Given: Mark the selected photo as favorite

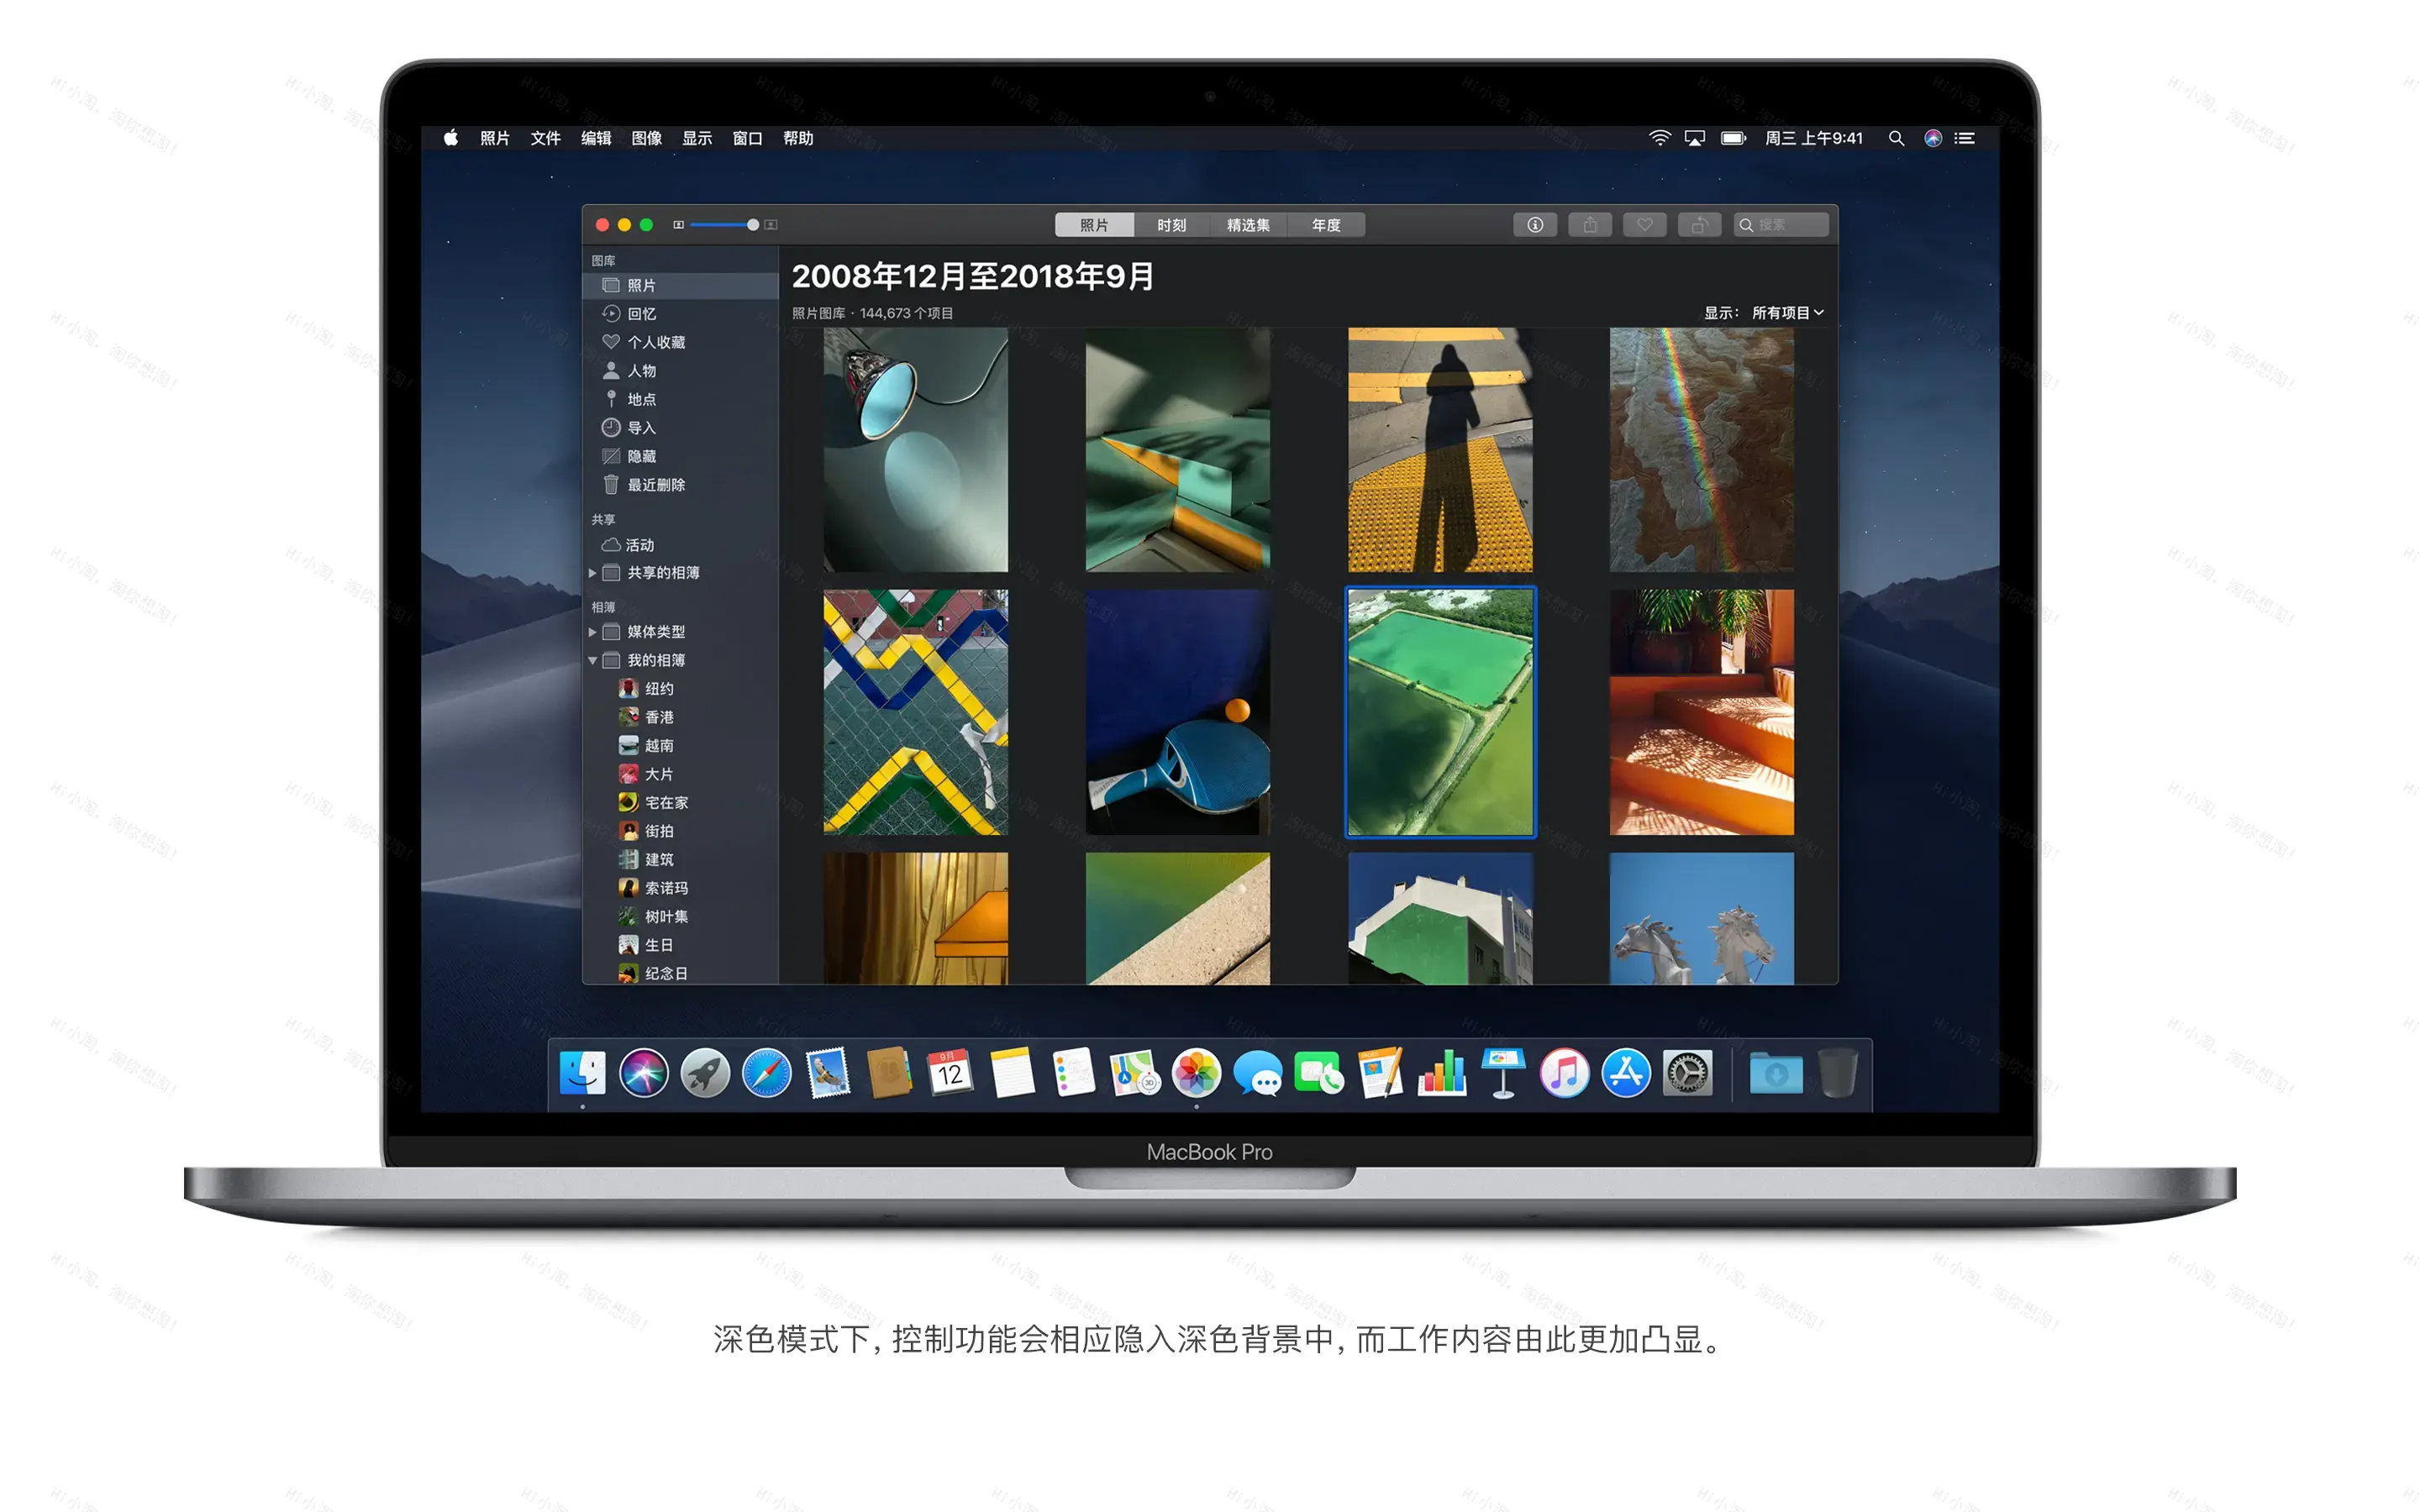Looking at the screenshot, I should [x=1645, y=224].
